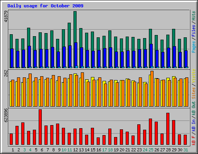Click day label 22 on the axis

pyautogui.click(x=133, y=150)
